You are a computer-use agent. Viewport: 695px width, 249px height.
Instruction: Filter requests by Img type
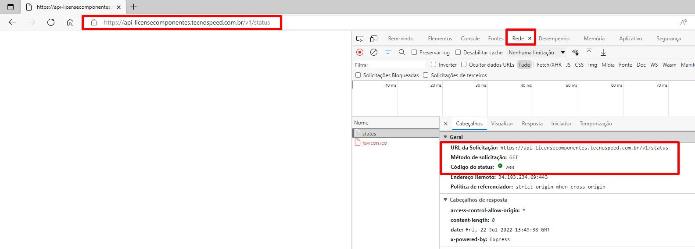(593, 64)
